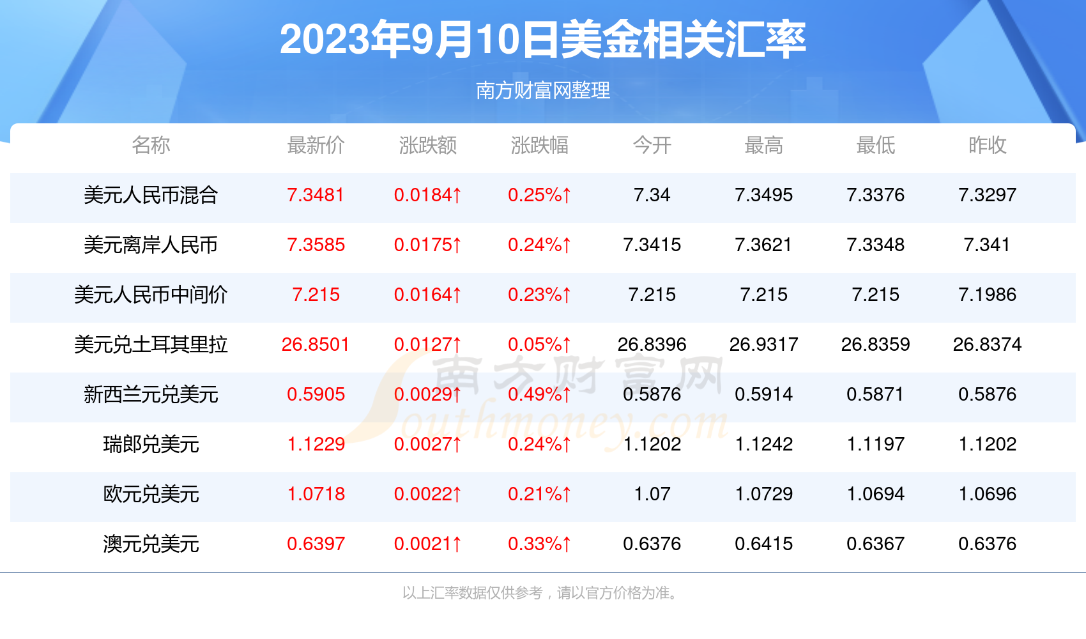
Task: Click change amount 0.0175↑
Action: 428,245
